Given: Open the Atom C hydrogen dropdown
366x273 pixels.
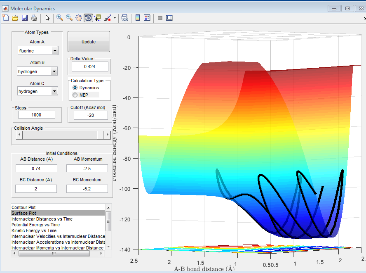Looking at the screenshot, I should 55,91.
